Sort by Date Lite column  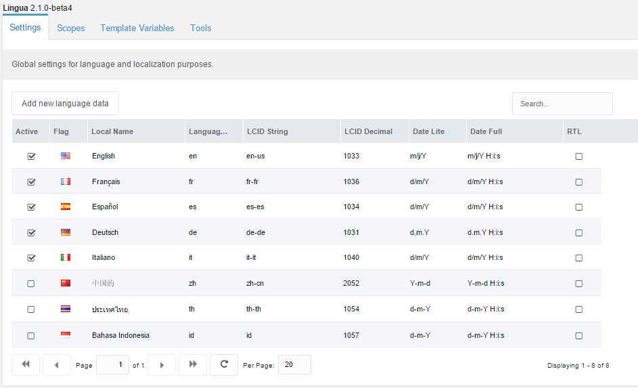(x=438, y=131)
